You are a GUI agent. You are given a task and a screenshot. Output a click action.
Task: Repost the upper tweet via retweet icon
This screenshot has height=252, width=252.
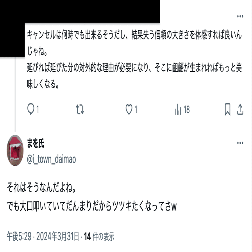click(80, 109)
